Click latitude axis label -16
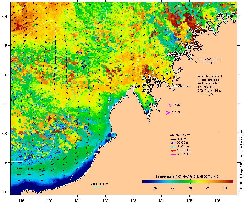245x203 pixels. (4, 75)
